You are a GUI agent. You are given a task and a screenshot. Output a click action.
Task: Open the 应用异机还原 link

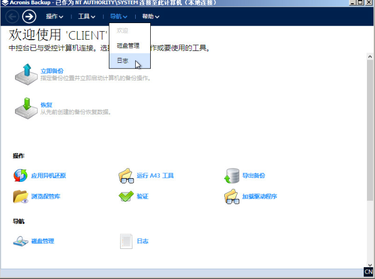click(x=48, y=175)
